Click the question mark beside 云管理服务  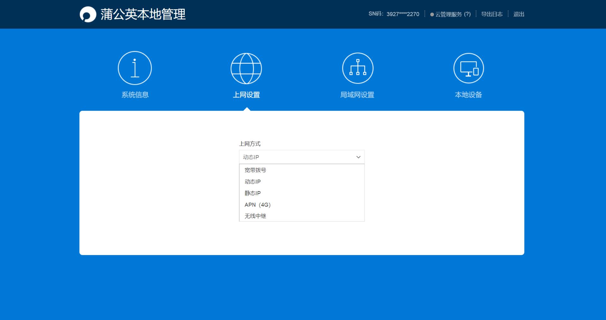pos(468,14)
